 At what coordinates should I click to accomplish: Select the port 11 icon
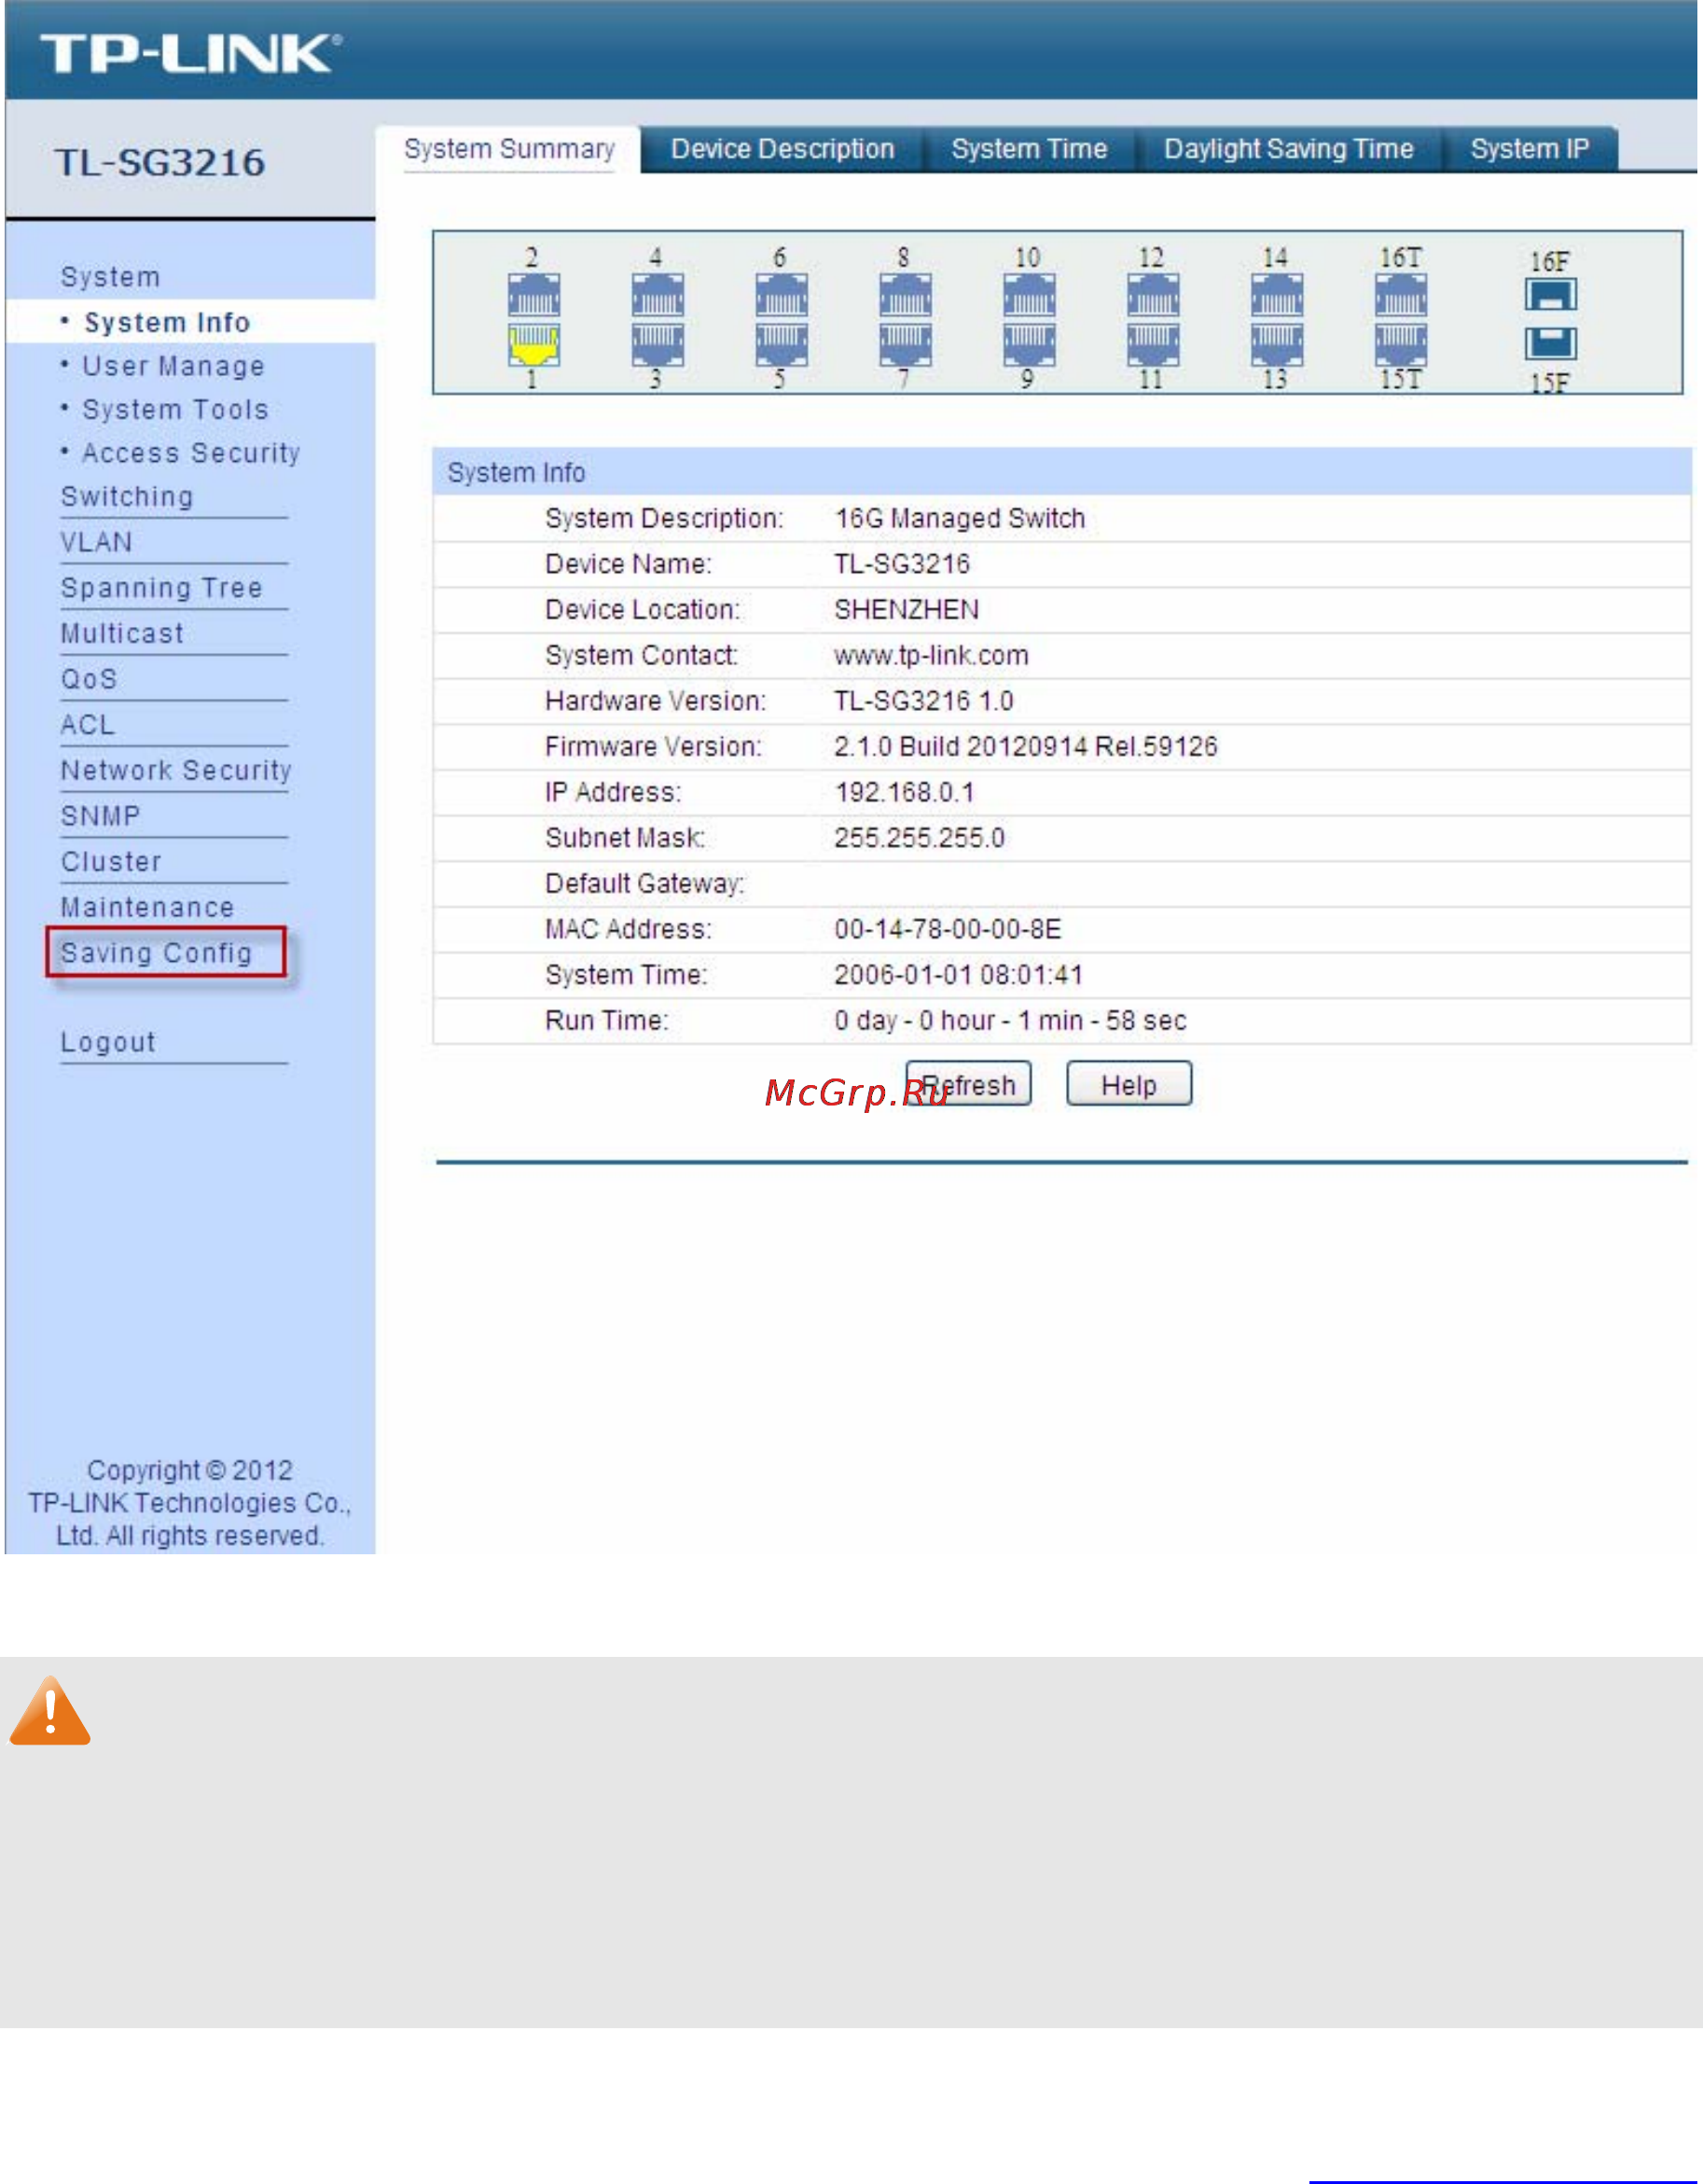coord(1154,345)
